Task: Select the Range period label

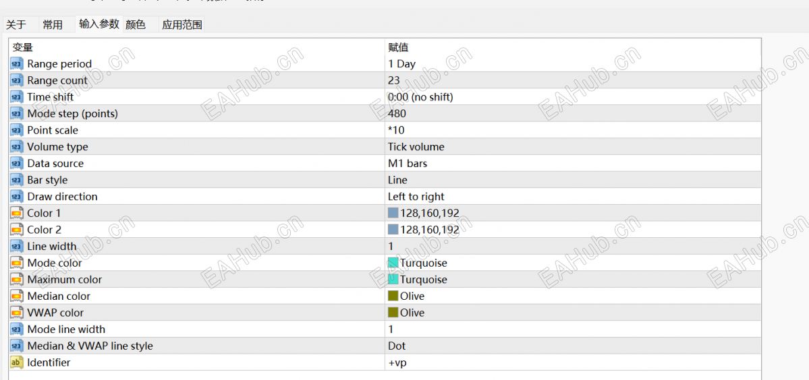Action: 59,64
